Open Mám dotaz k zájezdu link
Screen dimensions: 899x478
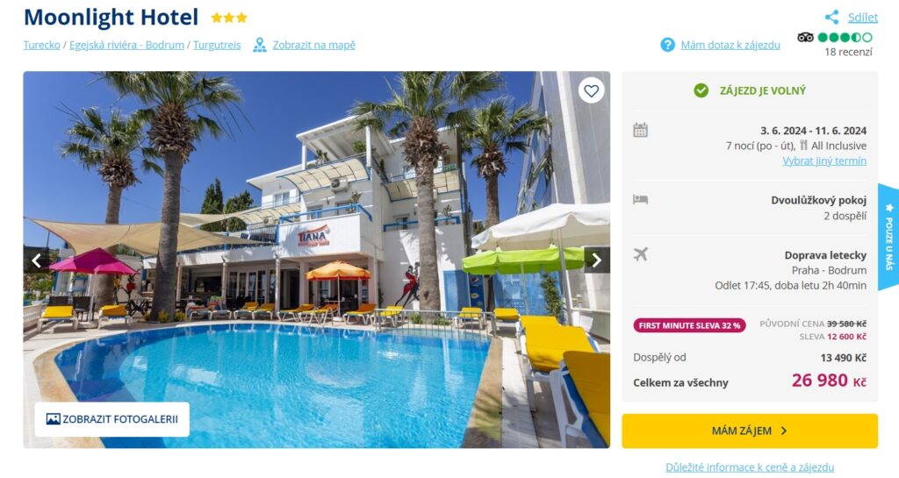(730, 45)
